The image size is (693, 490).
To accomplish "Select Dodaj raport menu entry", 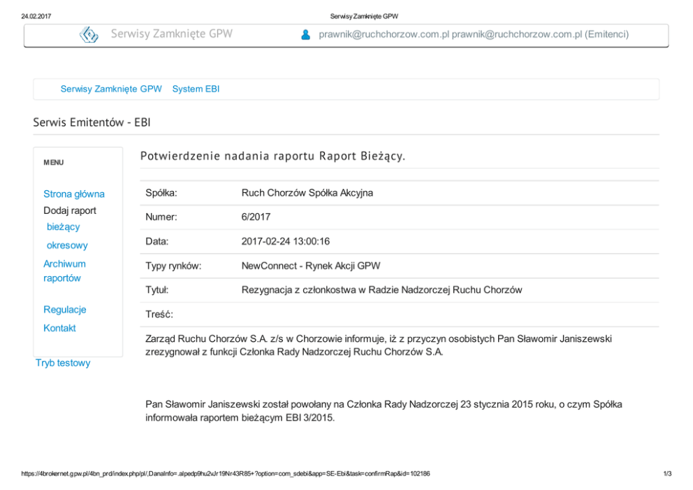I will coord(70,210).
